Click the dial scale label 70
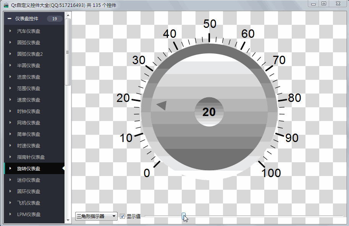 pos(279,60)
